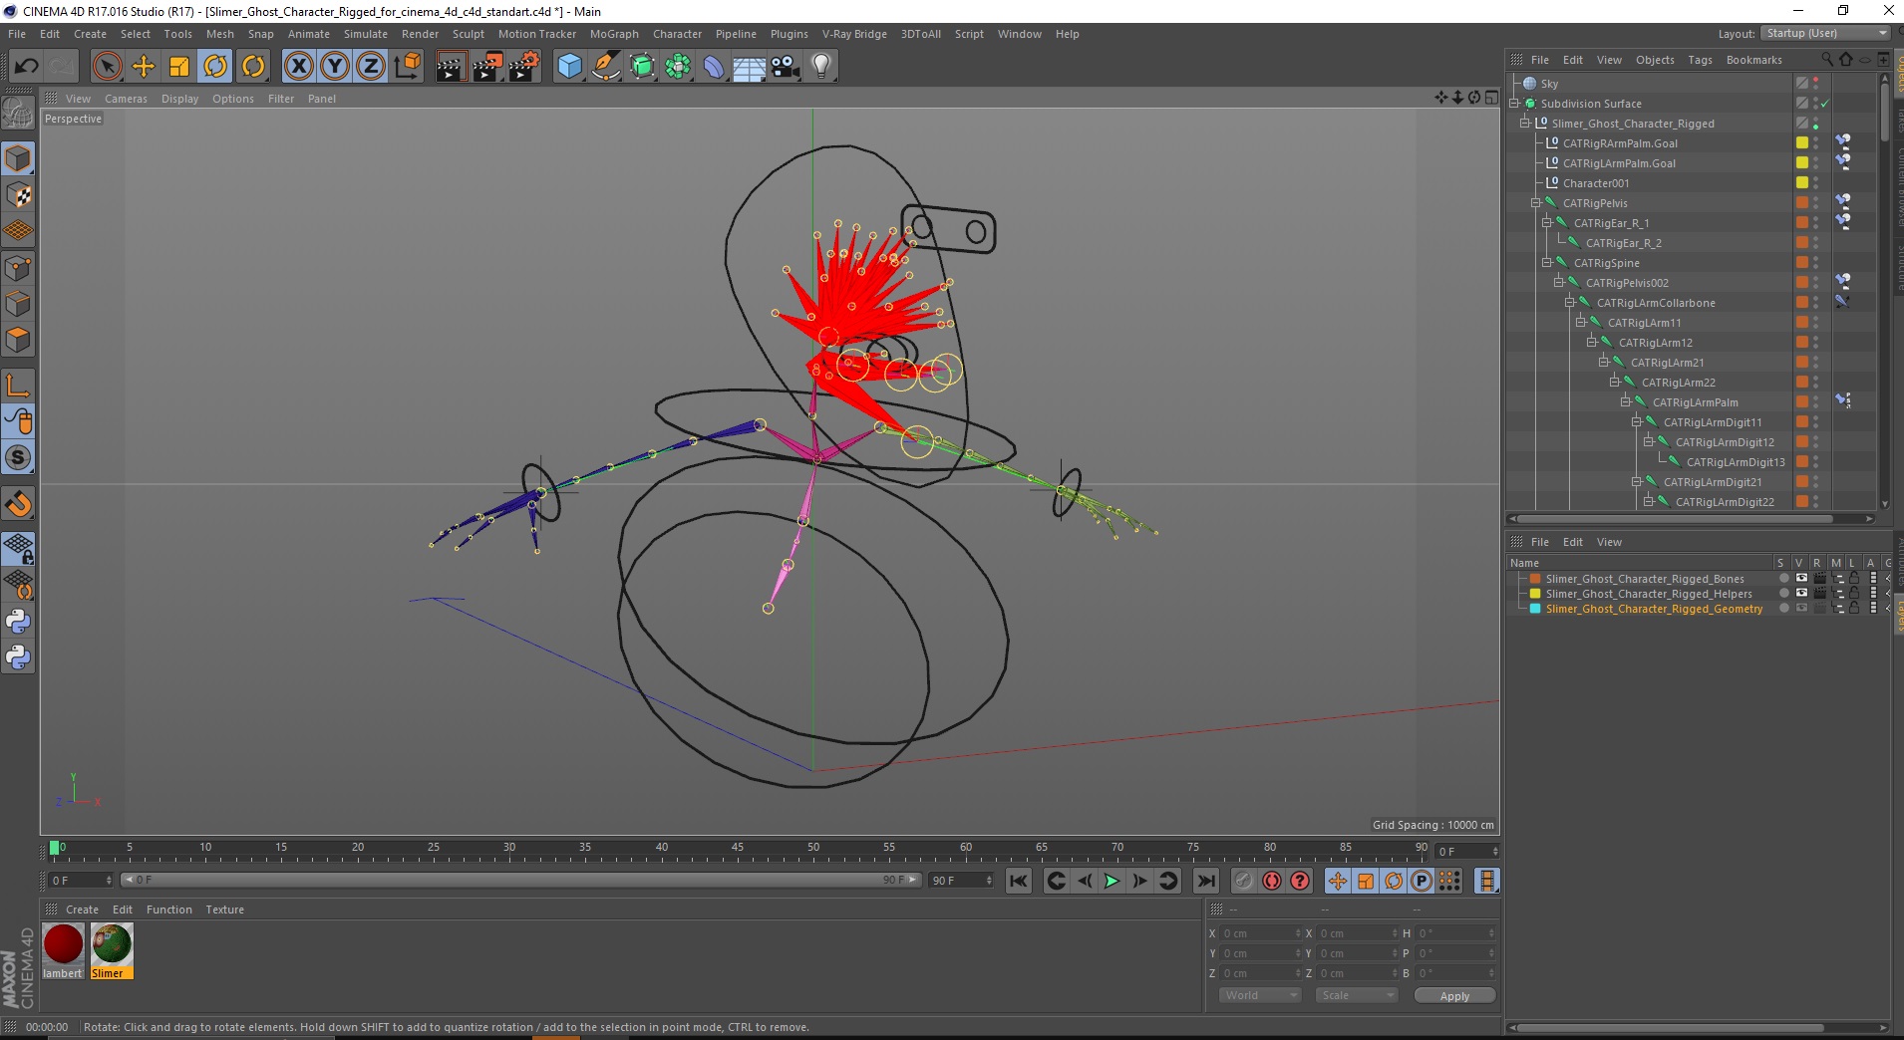Screen dimensions: 1904x1040
Task: Collapse the CATRigSpine joint
Action: point(1547,263)
